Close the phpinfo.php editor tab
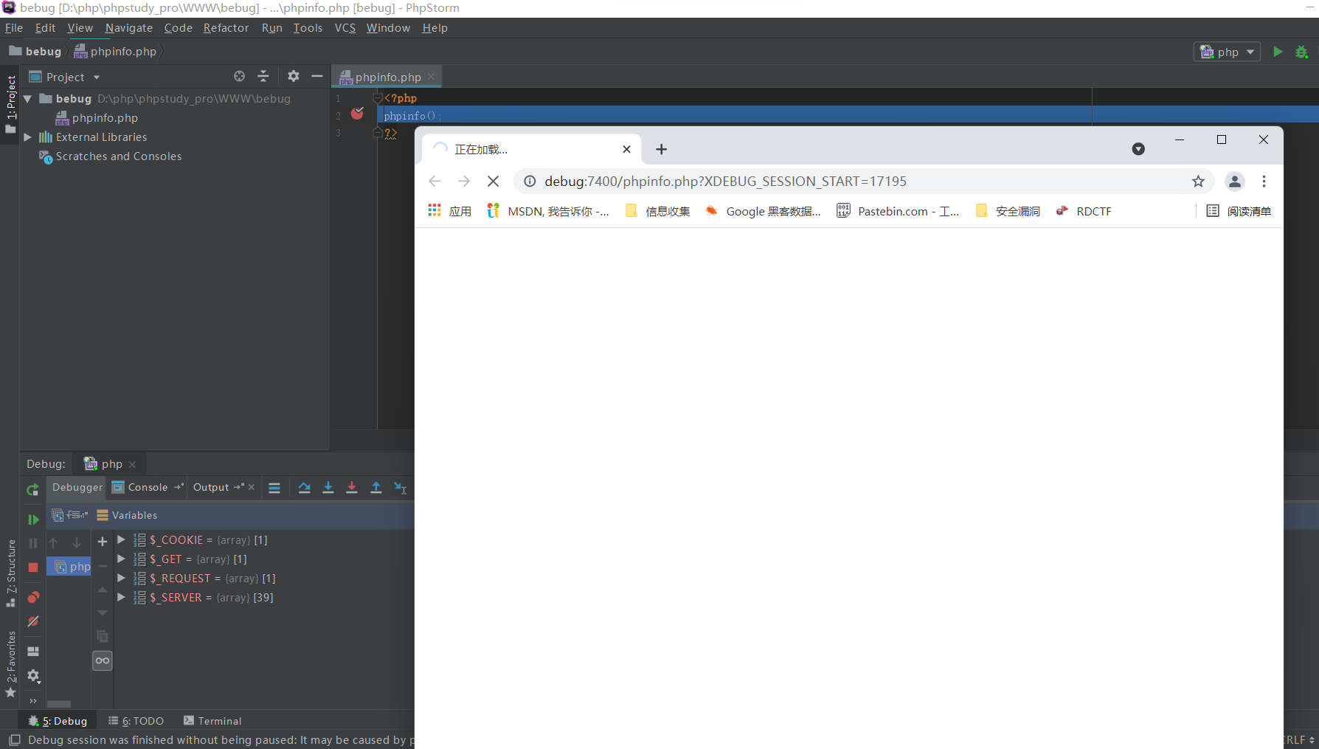The height and width of the screenshot is (749, 1319). (x=431, y=77)
